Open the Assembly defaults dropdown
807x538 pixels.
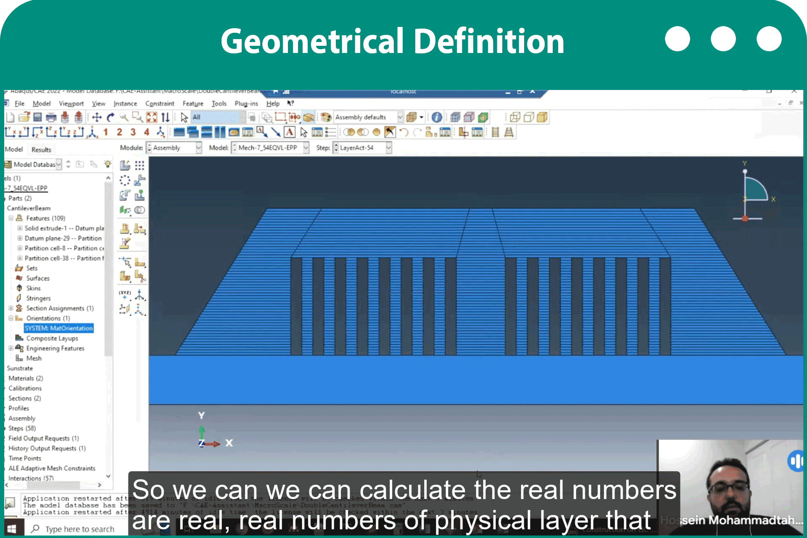pos(368,117)
